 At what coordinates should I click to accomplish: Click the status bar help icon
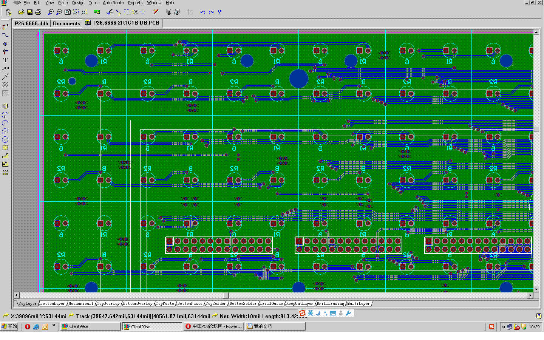(x=539, y=316)
